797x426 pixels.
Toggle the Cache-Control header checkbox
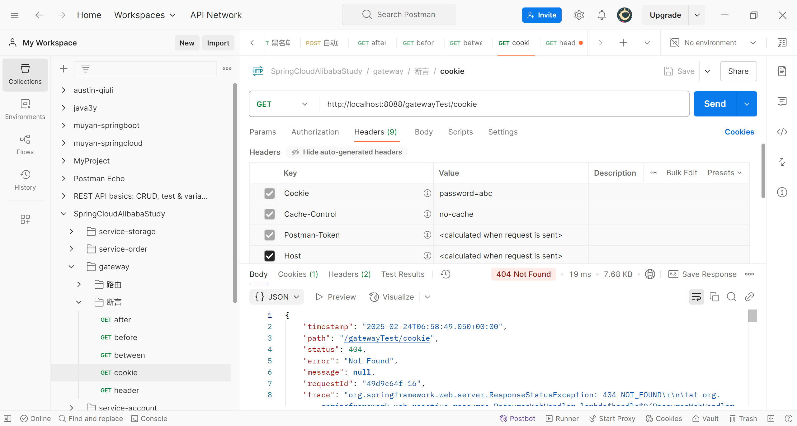[269, 214]
